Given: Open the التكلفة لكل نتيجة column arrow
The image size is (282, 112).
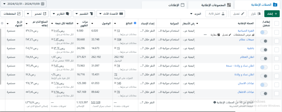Looking at the screenshot, I should [52, 23].
